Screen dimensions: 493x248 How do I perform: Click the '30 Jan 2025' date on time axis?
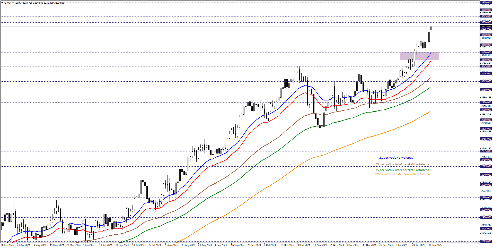coord(435,245)
